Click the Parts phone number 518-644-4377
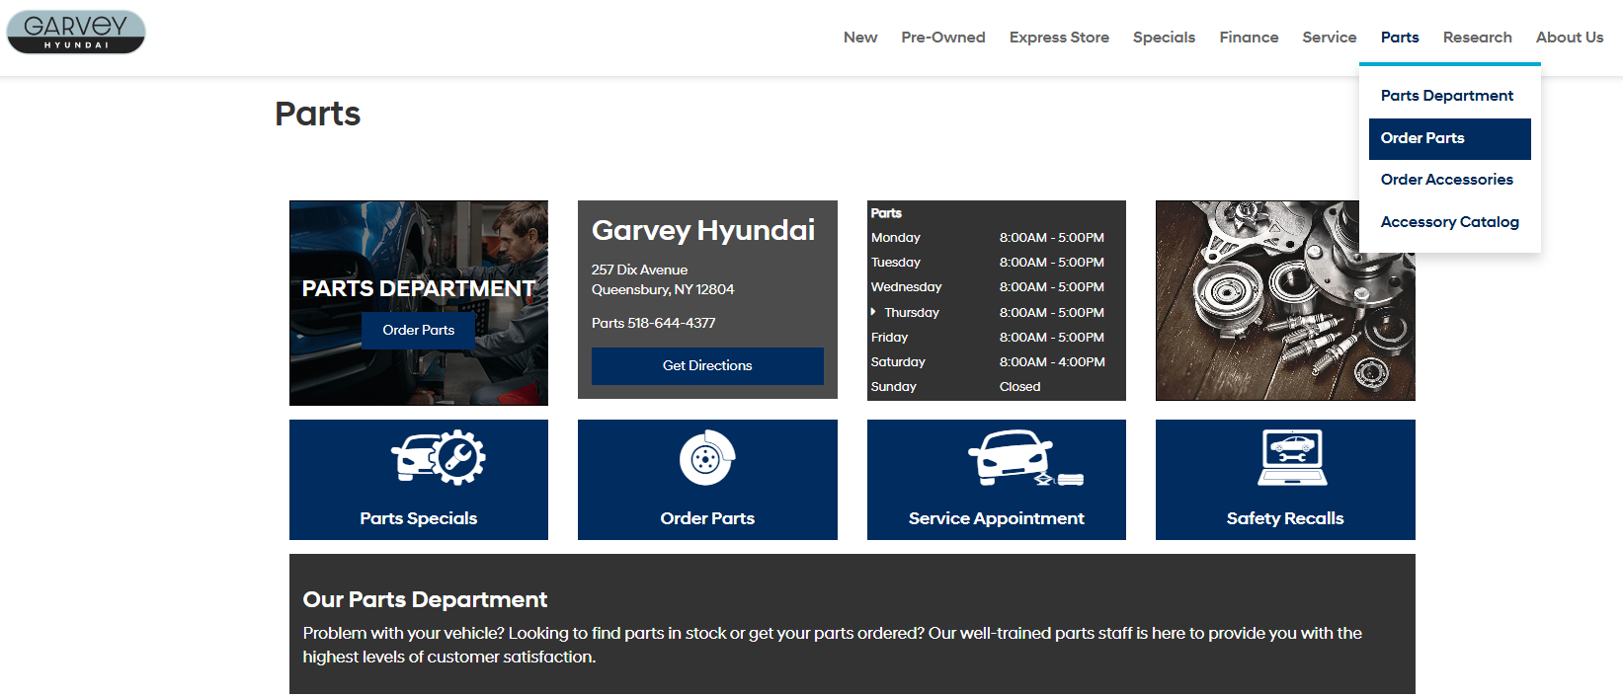Viewport: 1623px width, 698px height. pos(672,323)
